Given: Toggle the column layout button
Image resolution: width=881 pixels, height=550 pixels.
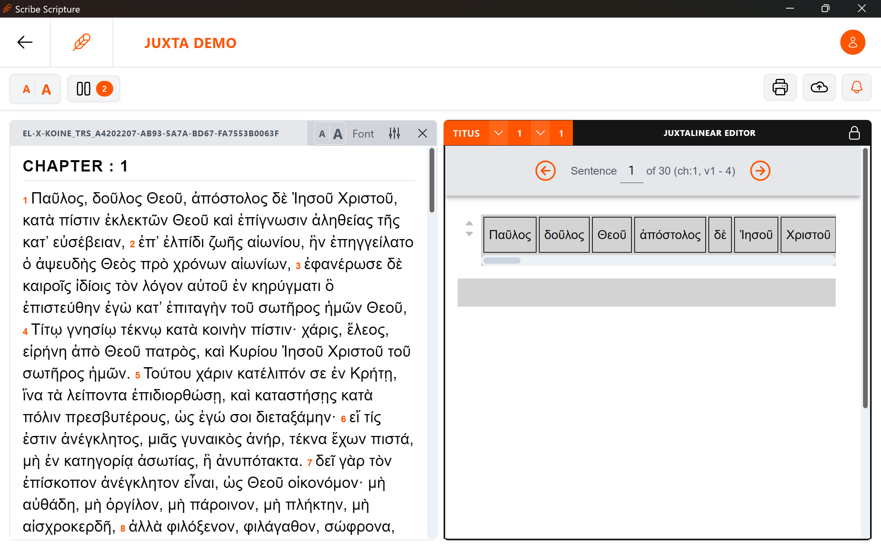Looking at the screenshot, I should (93, 89).
